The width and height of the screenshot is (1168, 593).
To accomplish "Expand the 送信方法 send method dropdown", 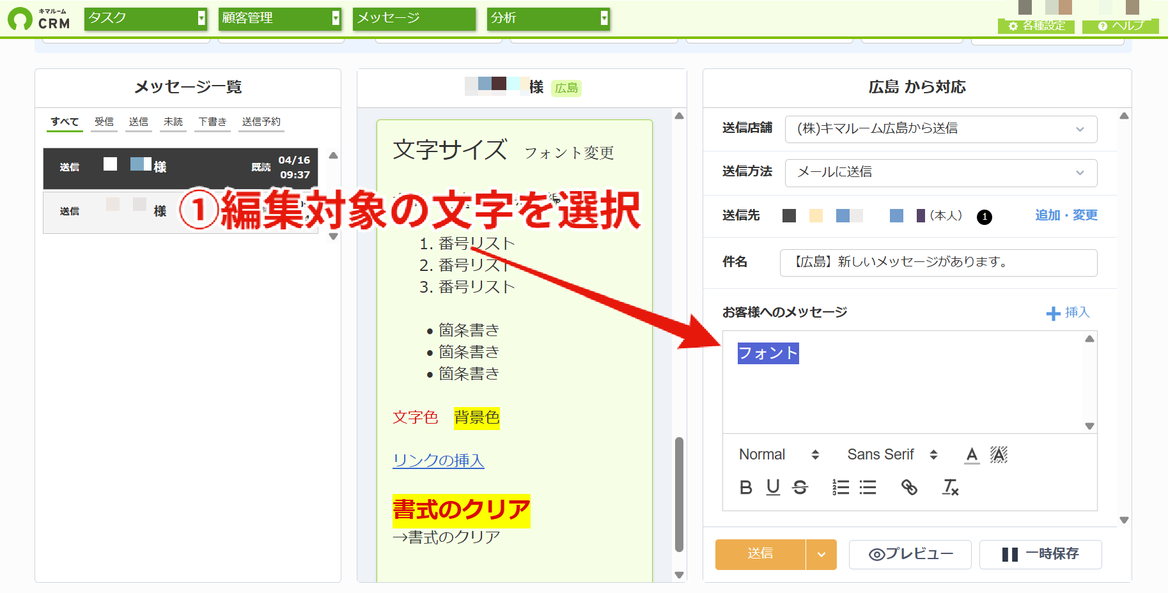I will pyautogui.click(x=941, y=173).
